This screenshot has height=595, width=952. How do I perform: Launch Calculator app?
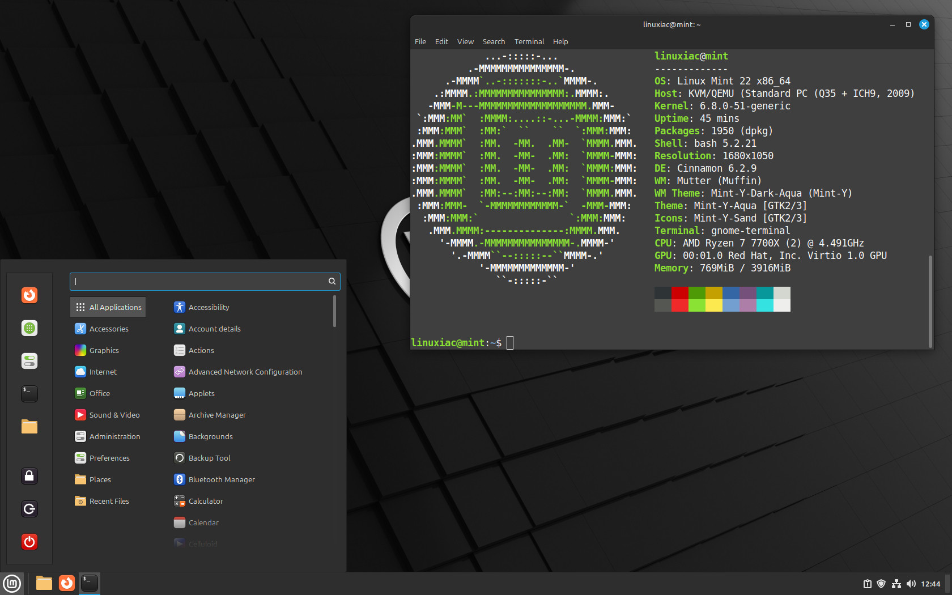pos(199,501)
